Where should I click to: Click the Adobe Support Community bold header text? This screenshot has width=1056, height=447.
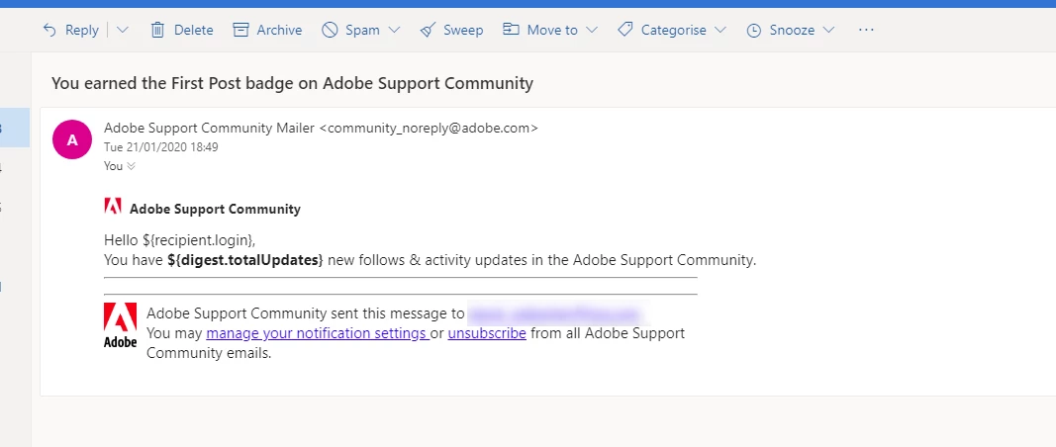[215, 210]
